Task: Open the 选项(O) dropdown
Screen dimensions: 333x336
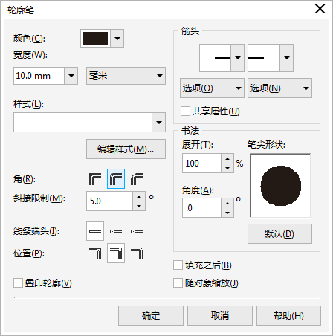Action: pyautogui.click(x=212, y=88)
